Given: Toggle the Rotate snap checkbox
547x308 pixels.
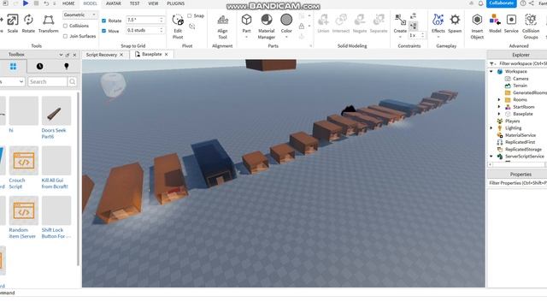Looking at the screenshot, I should (104, 21).
